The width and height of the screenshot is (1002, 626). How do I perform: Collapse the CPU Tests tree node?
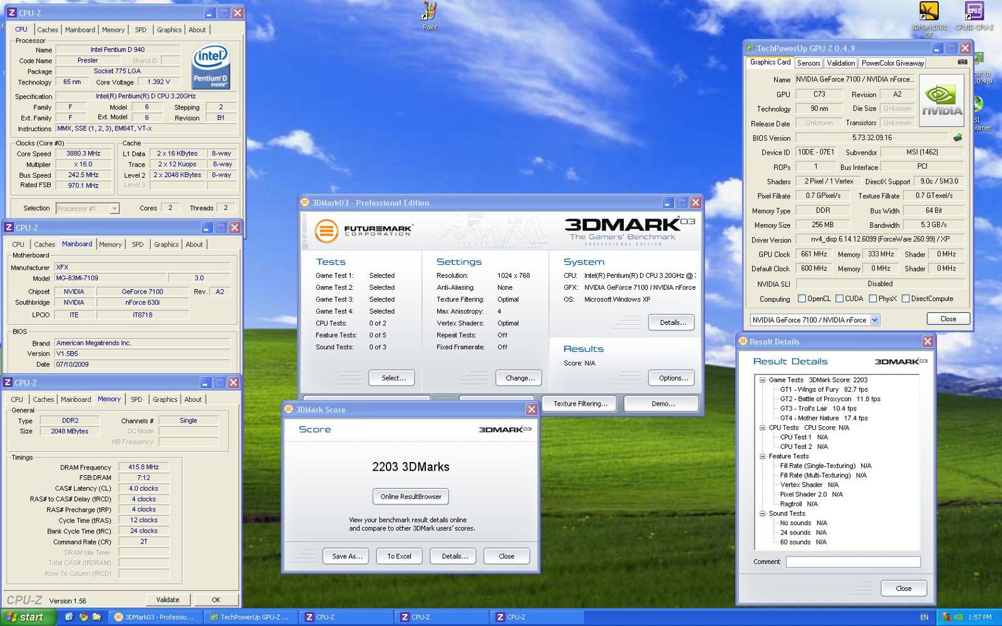[x=762, y=428]
